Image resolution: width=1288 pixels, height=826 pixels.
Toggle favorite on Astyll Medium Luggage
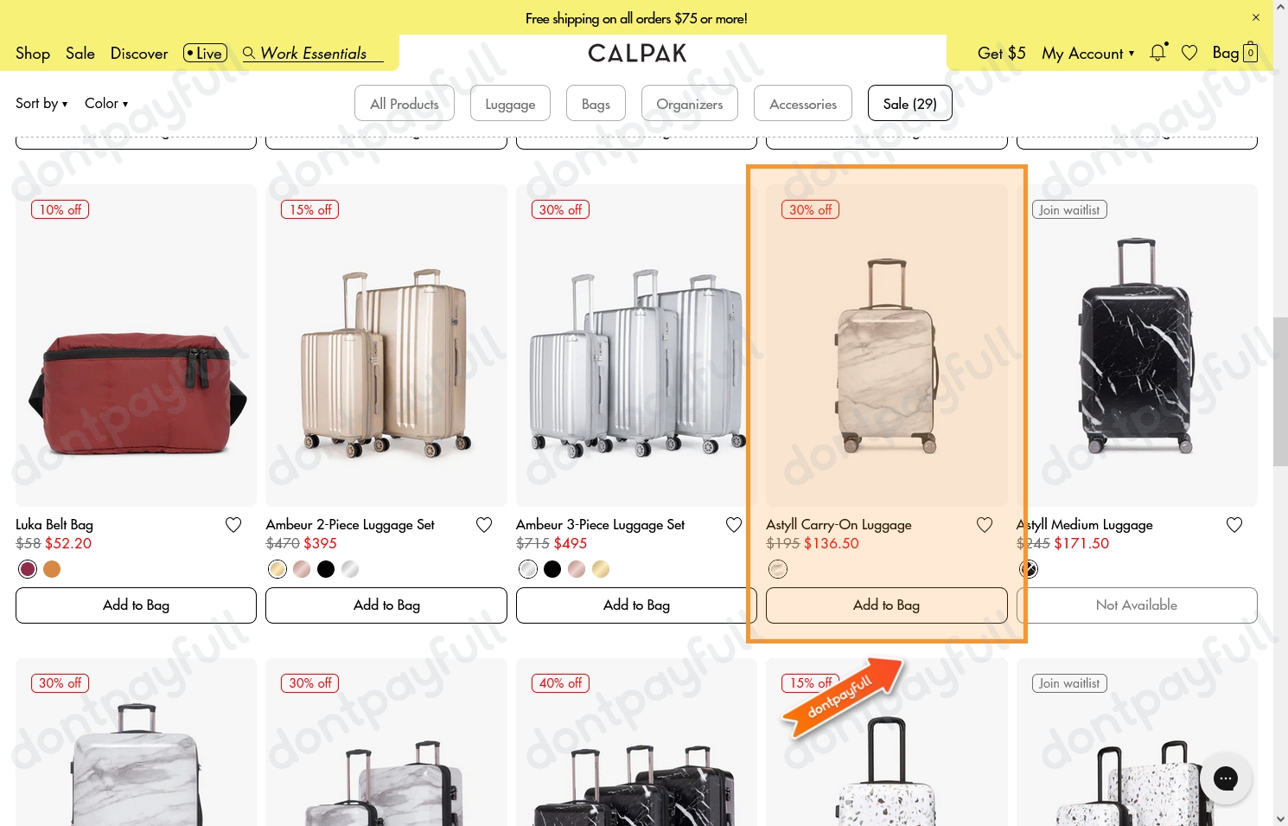pyautogui.click(x=1234, y=524)
